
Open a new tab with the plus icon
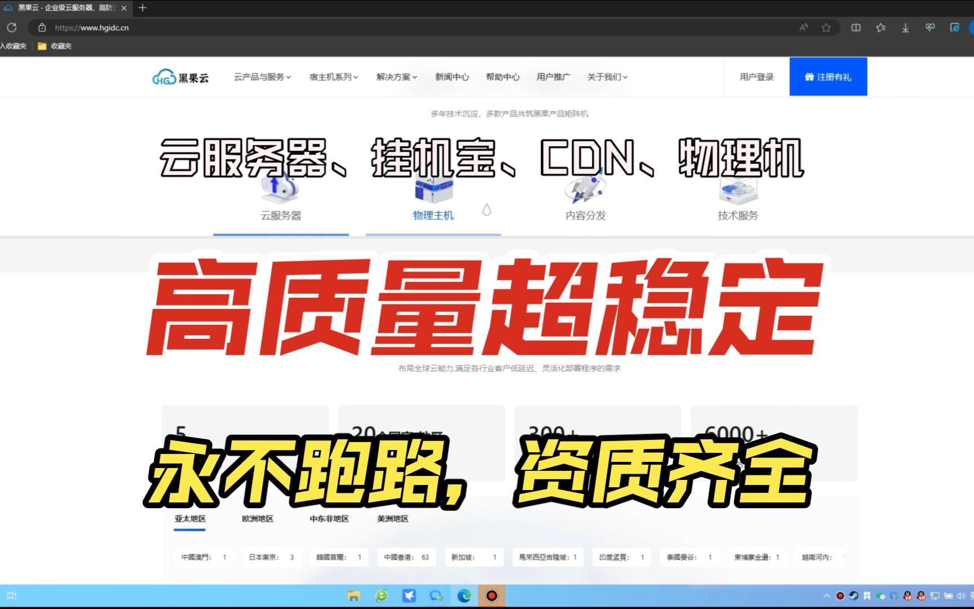[143, 8]
